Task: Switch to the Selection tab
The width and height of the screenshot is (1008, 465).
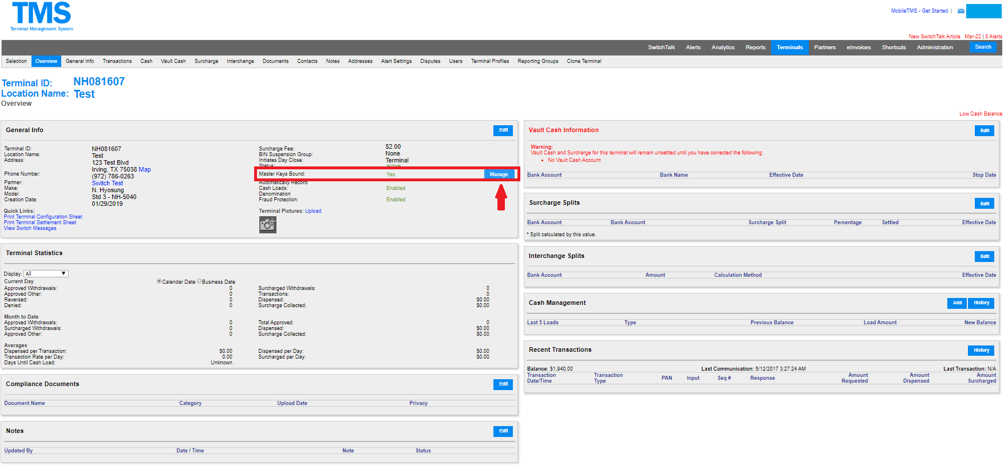Action: point(17,61)
